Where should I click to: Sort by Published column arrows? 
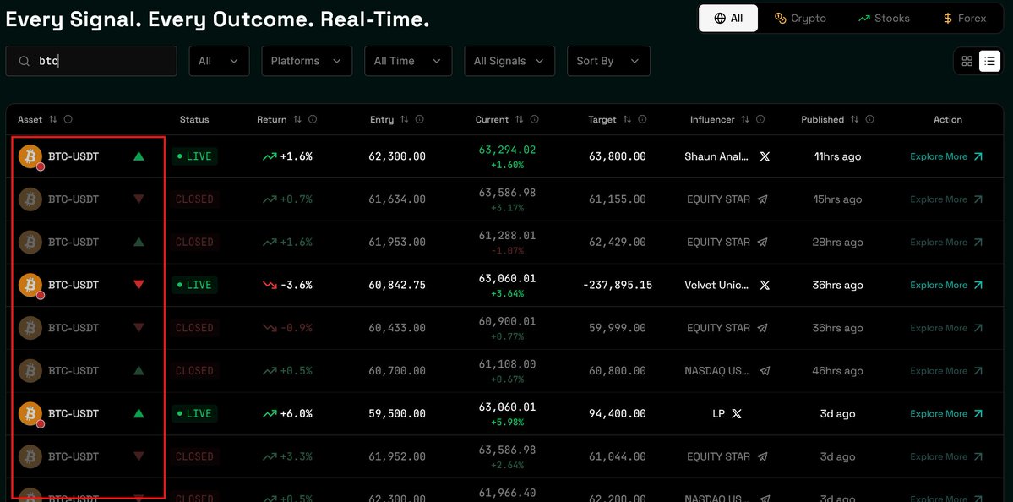(x=855, y=119)
